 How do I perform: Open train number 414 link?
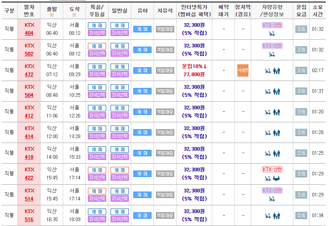tap(29, 136)
